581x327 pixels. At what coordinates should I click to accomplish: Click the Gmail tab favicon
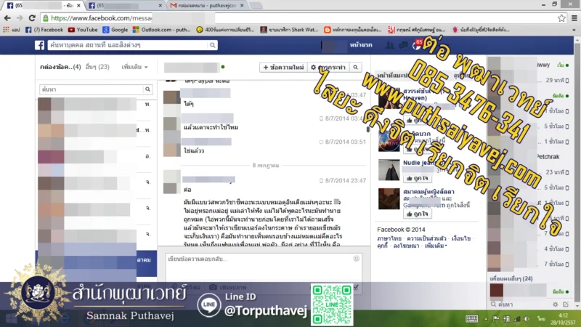pyautogui.click(x=173, y=6)
